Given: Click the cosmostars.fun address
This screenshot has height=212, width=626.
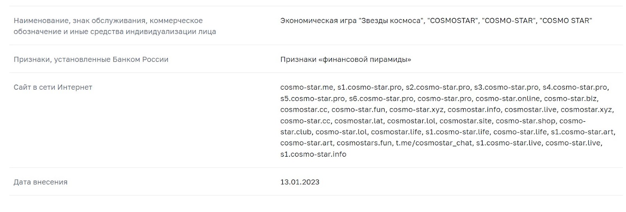Looking at the screenshot, I should (x=364, y=143).
